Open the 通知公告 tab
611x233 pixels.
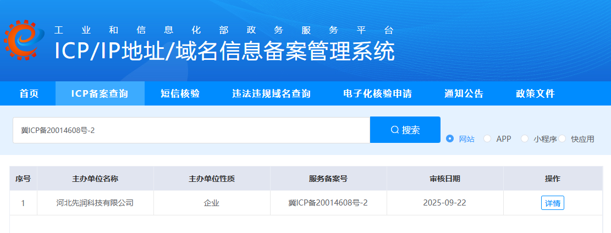(x=464, y=93)
